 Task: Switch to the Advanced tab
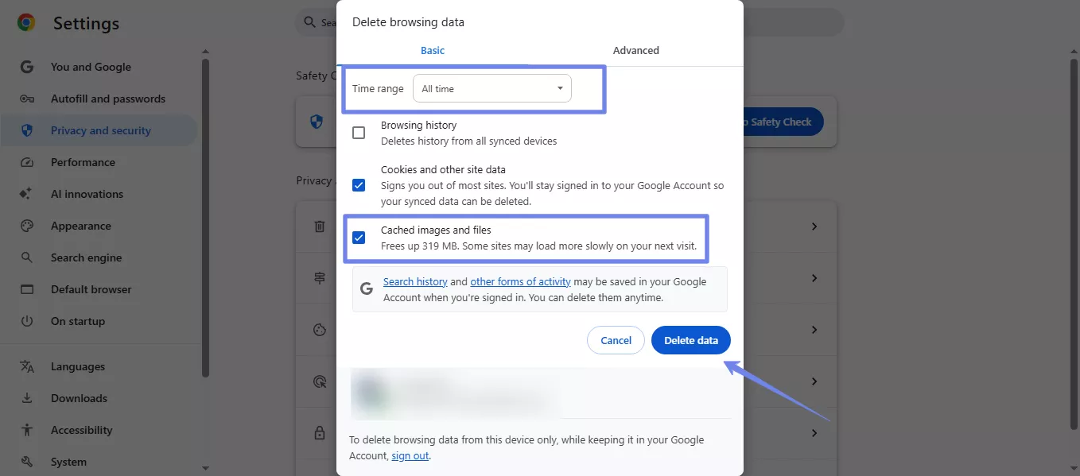click(635, 50)
